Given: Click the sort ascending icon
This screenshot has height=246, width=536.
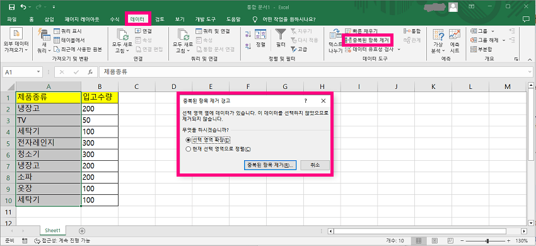Looking at the screenshot, I should click(x=248, y=34).
